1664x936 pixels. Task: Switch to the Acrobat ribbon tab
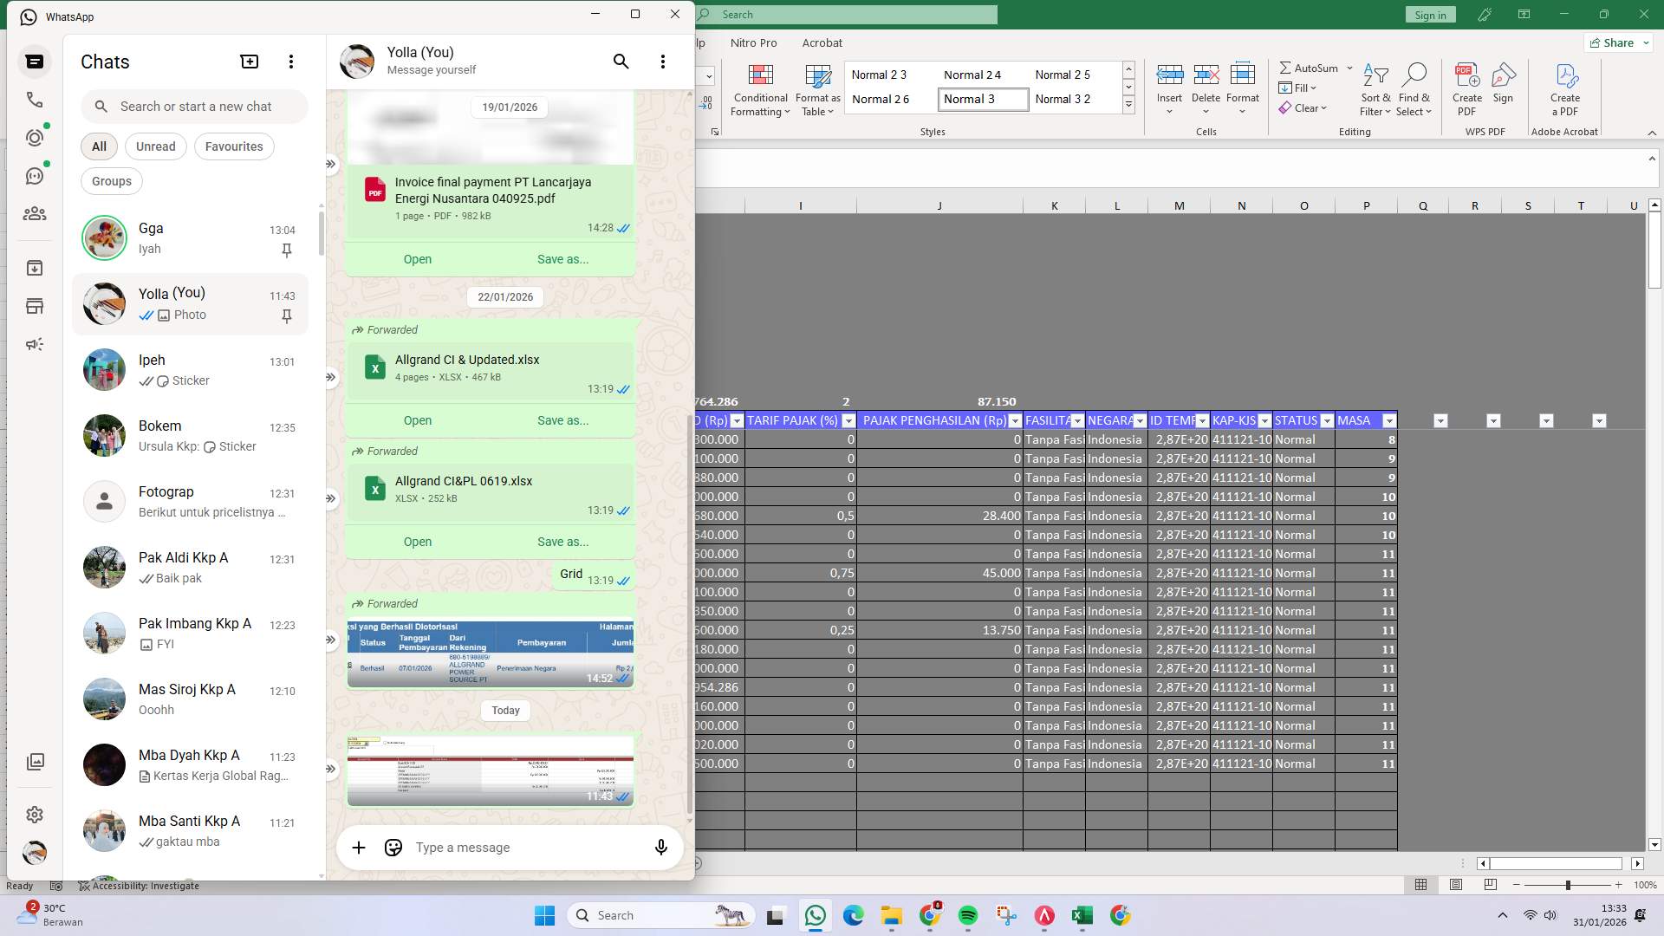(x=822, y=42)
